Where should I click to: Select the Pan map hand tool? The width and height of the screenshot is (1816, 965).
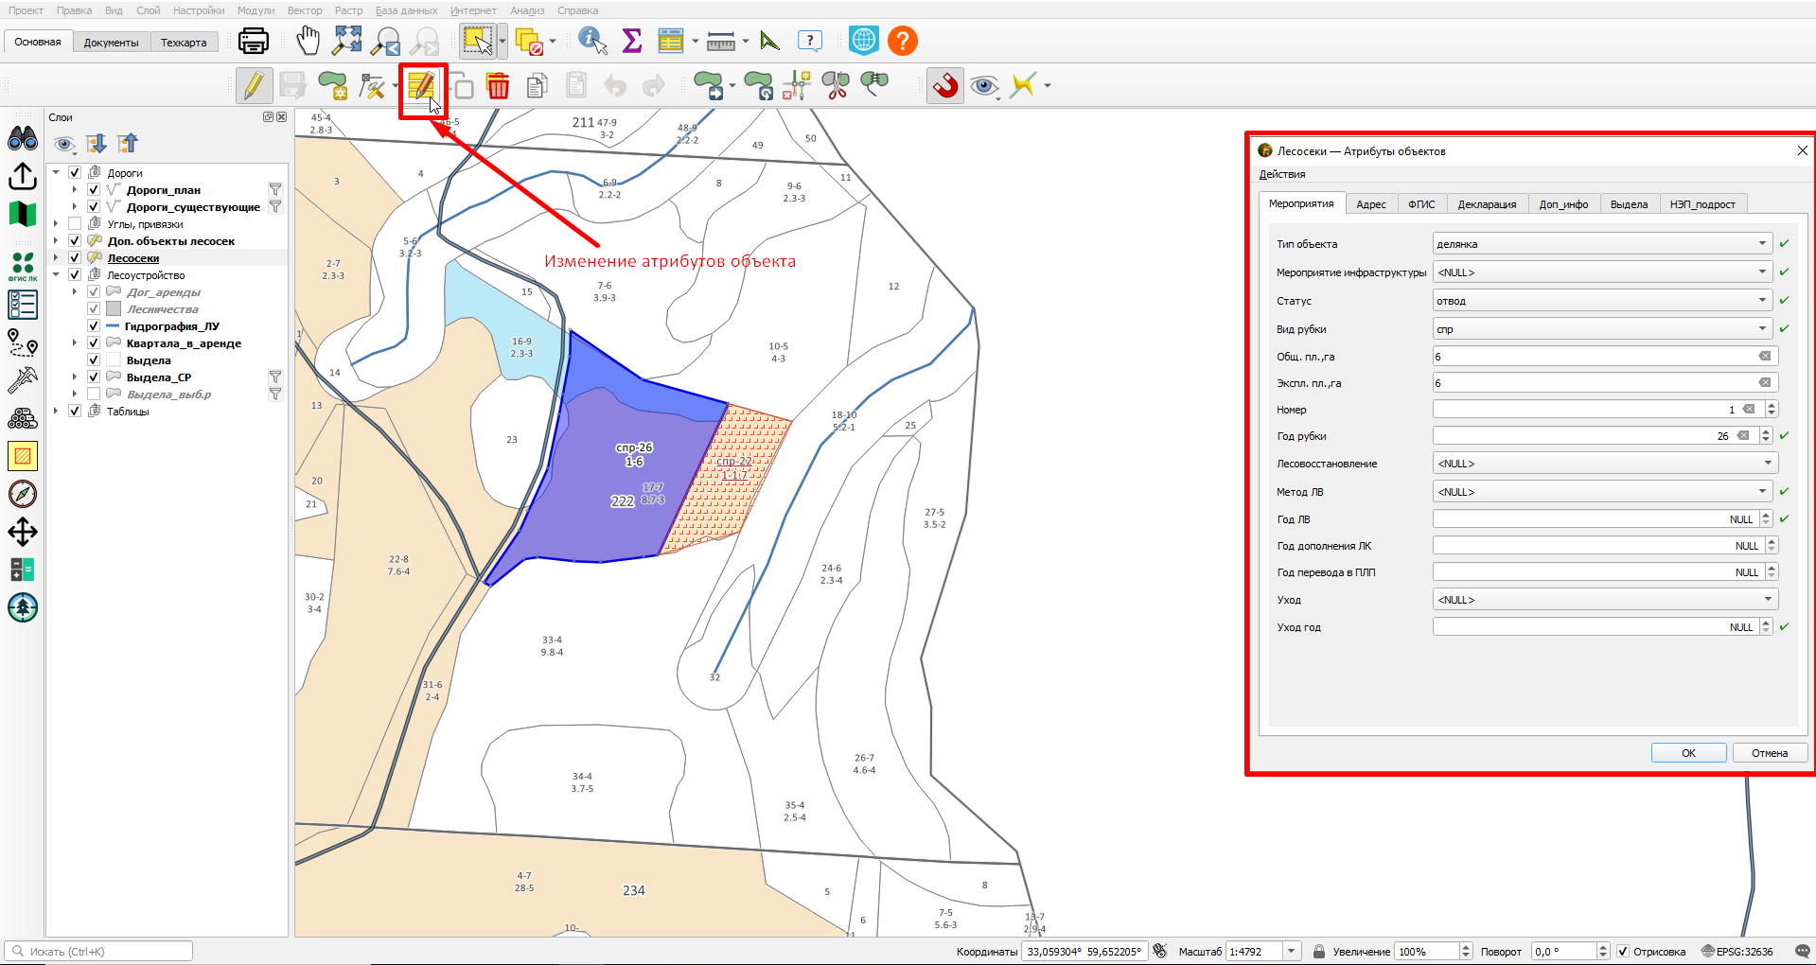pyautogui.click(x=308, y=41)
